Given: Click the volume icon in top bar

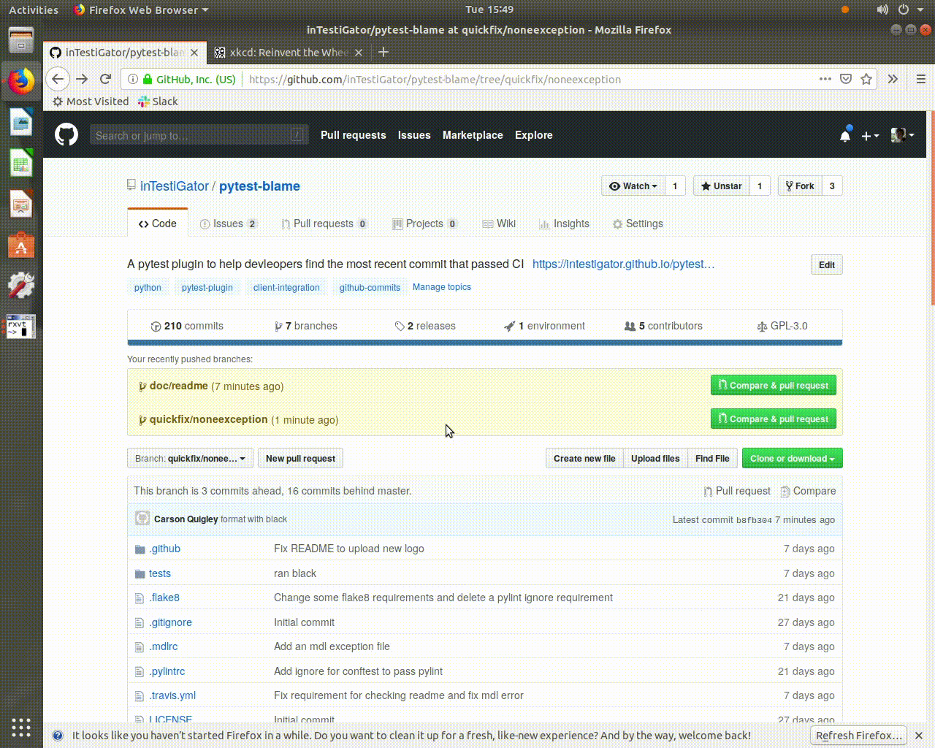Looking at the screenshot, I should coord(882,9).
